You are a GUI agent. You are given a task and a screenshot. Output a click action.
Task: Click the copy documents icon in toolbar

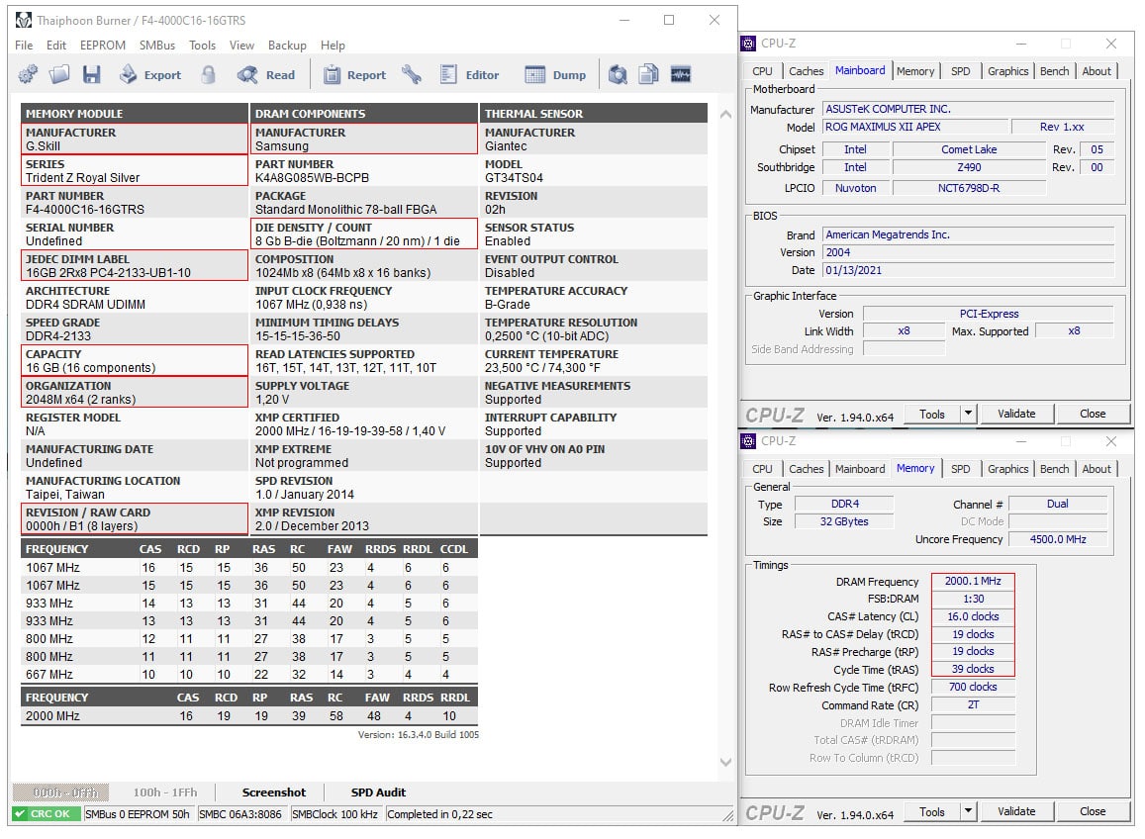(x=648, y=74)
